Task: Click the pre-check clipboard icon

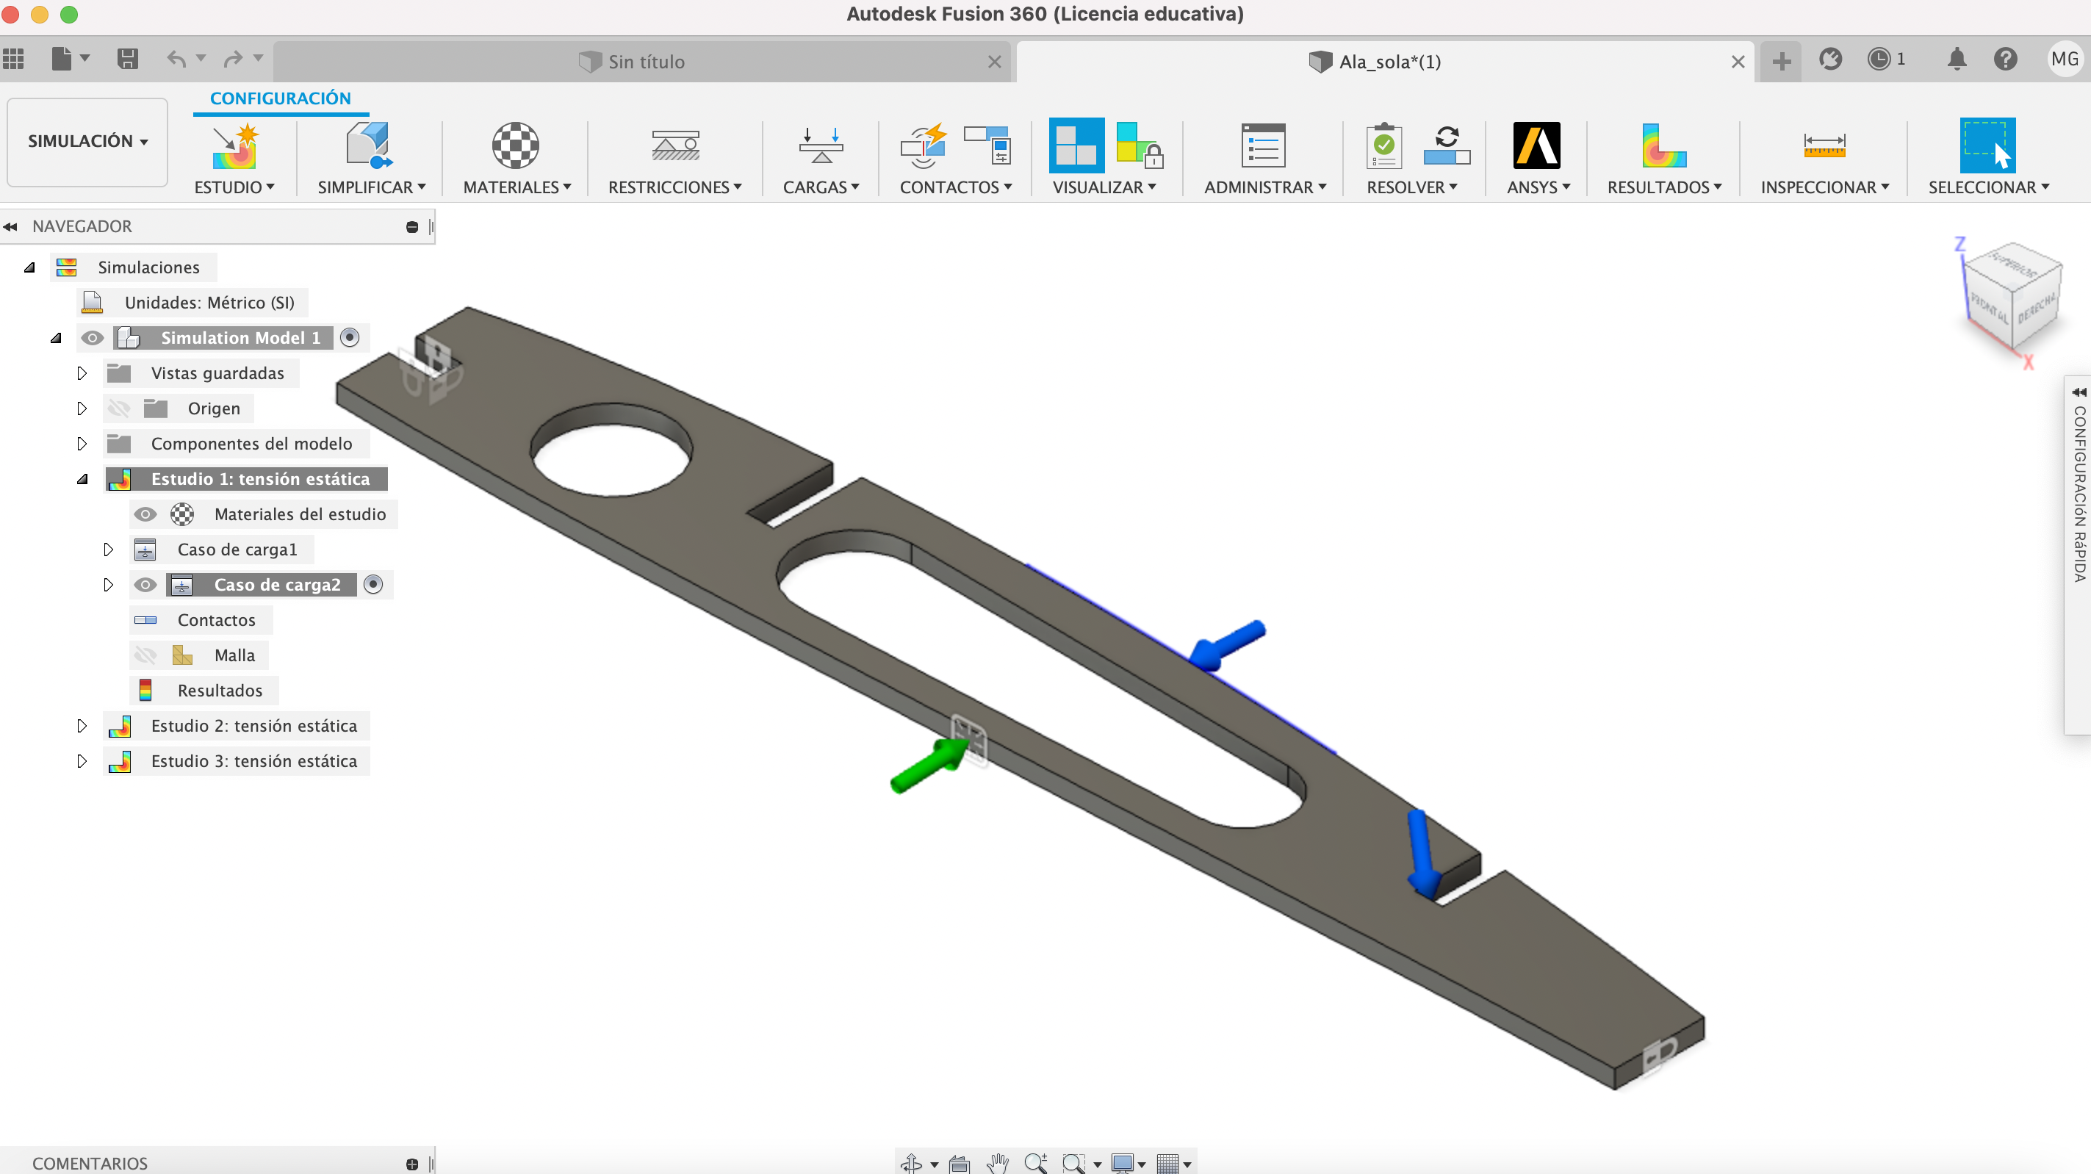Action: point(1384,146)
